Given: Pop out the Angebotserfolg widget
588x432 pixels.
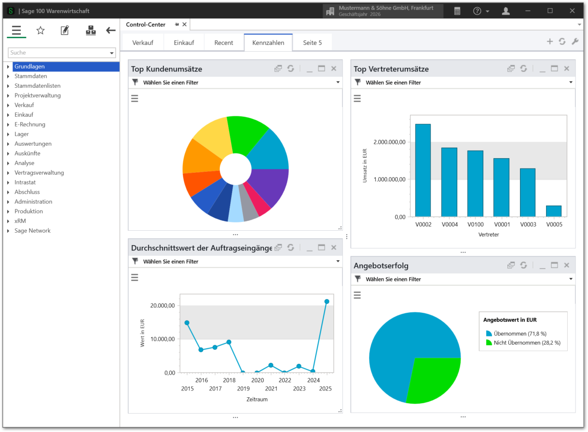Looking at the screenshot, I should tap(511, 265).
